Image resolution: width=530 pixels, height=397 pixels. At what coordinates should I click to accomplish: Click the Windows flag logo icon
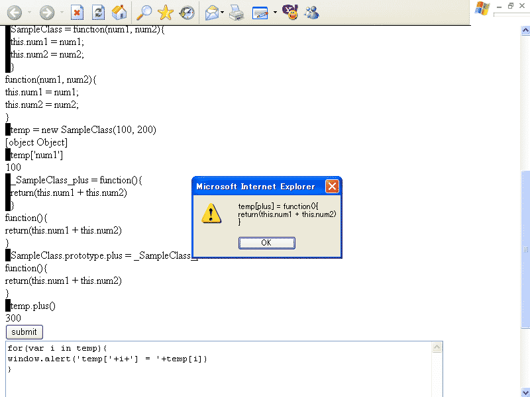click(x=482, y=9)
